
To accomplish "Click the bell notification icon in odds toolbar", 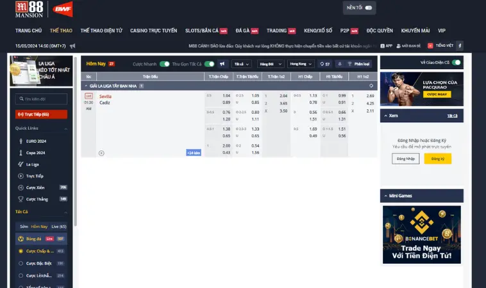I will pos(340,64).
